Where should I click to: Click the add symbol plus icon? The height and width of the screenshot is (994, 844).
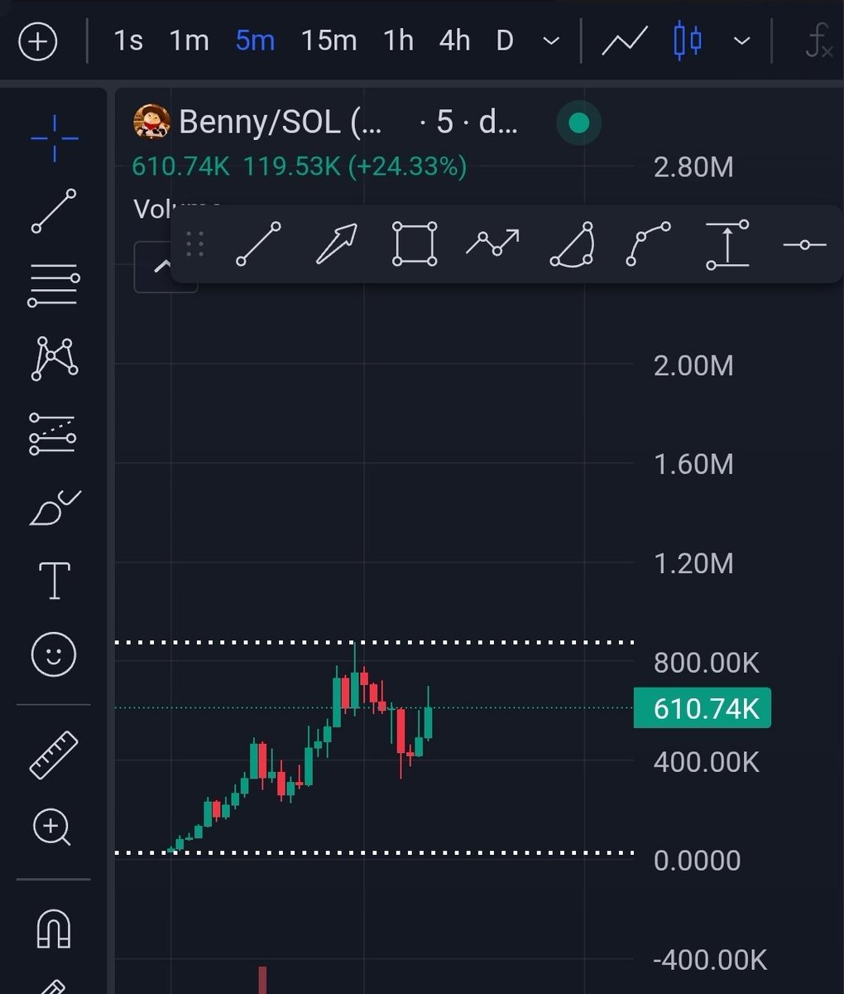coord(38,41)
